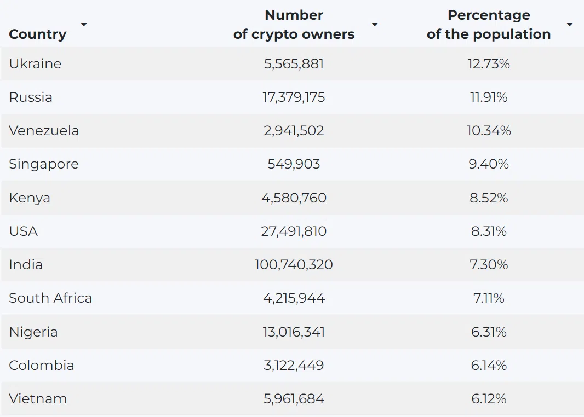The width and height of the screenshot is (584, 417).
Task: Select Russia's owner count 17,379,175
Action: coord(294,97)
